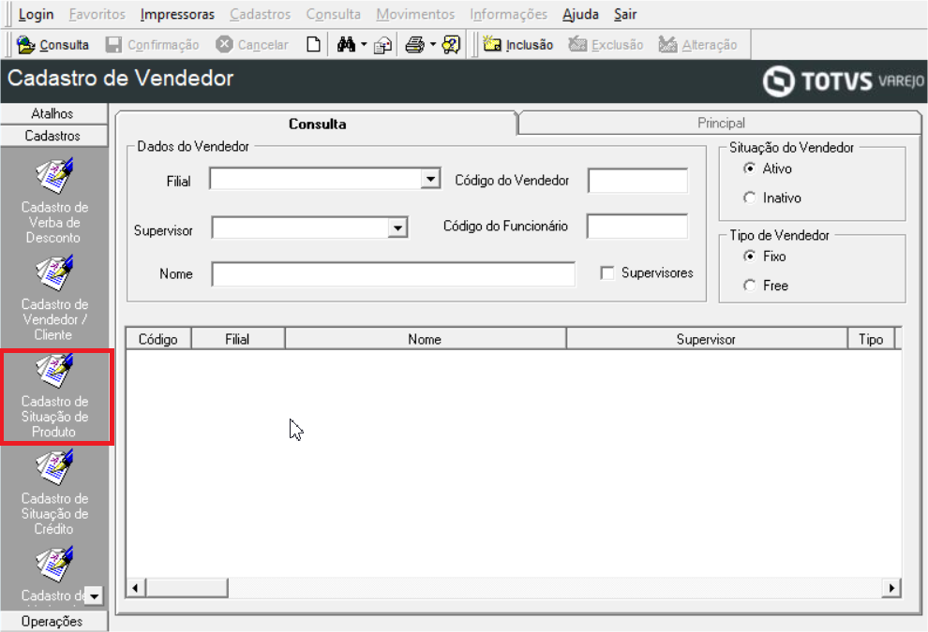Sort by the Tipo column header

coord(871,339)
